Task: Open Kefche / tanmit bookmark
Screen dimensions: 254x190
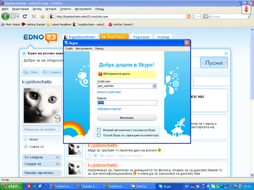Action: click(121, 24)
